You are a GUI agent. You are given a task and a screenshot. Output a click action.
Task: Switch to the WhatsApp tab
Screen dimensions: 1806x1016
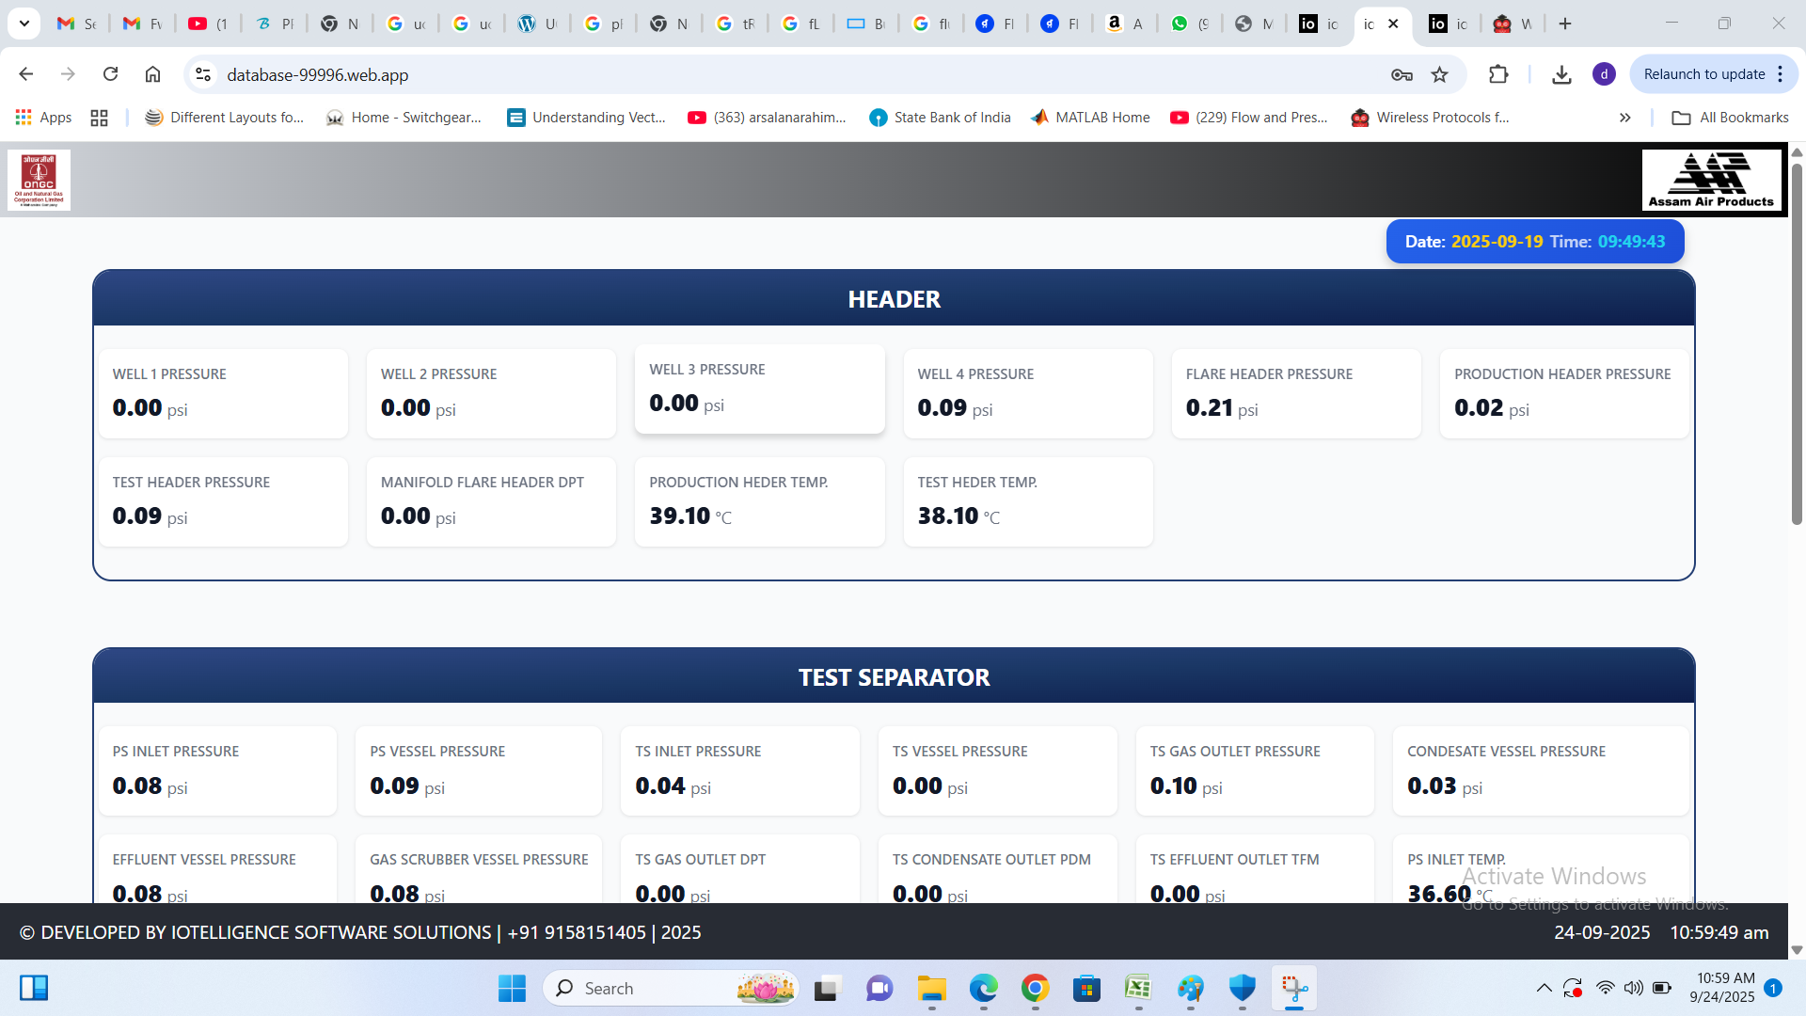coord(1189,24)
